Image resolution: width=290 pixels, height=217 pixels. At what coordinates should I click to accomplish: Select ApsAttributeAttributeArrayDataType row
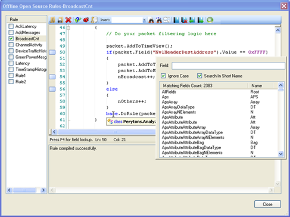point(219,132)
